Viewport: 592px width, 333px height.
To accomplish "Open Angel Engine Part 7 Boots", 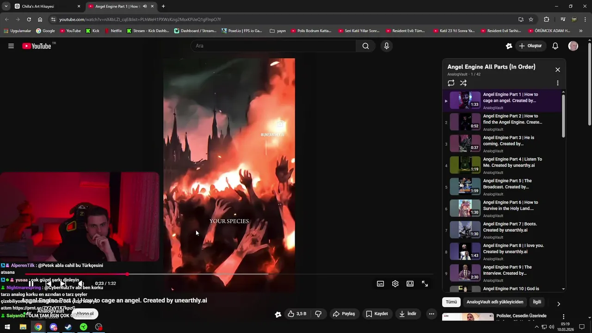I will coord(503,230).
